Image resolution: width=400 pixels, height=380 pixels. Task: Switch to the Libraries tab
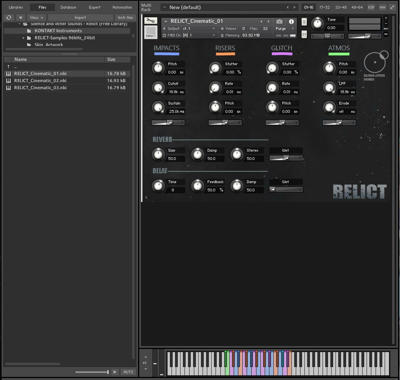pyautogui.click(x=16, y=7)
